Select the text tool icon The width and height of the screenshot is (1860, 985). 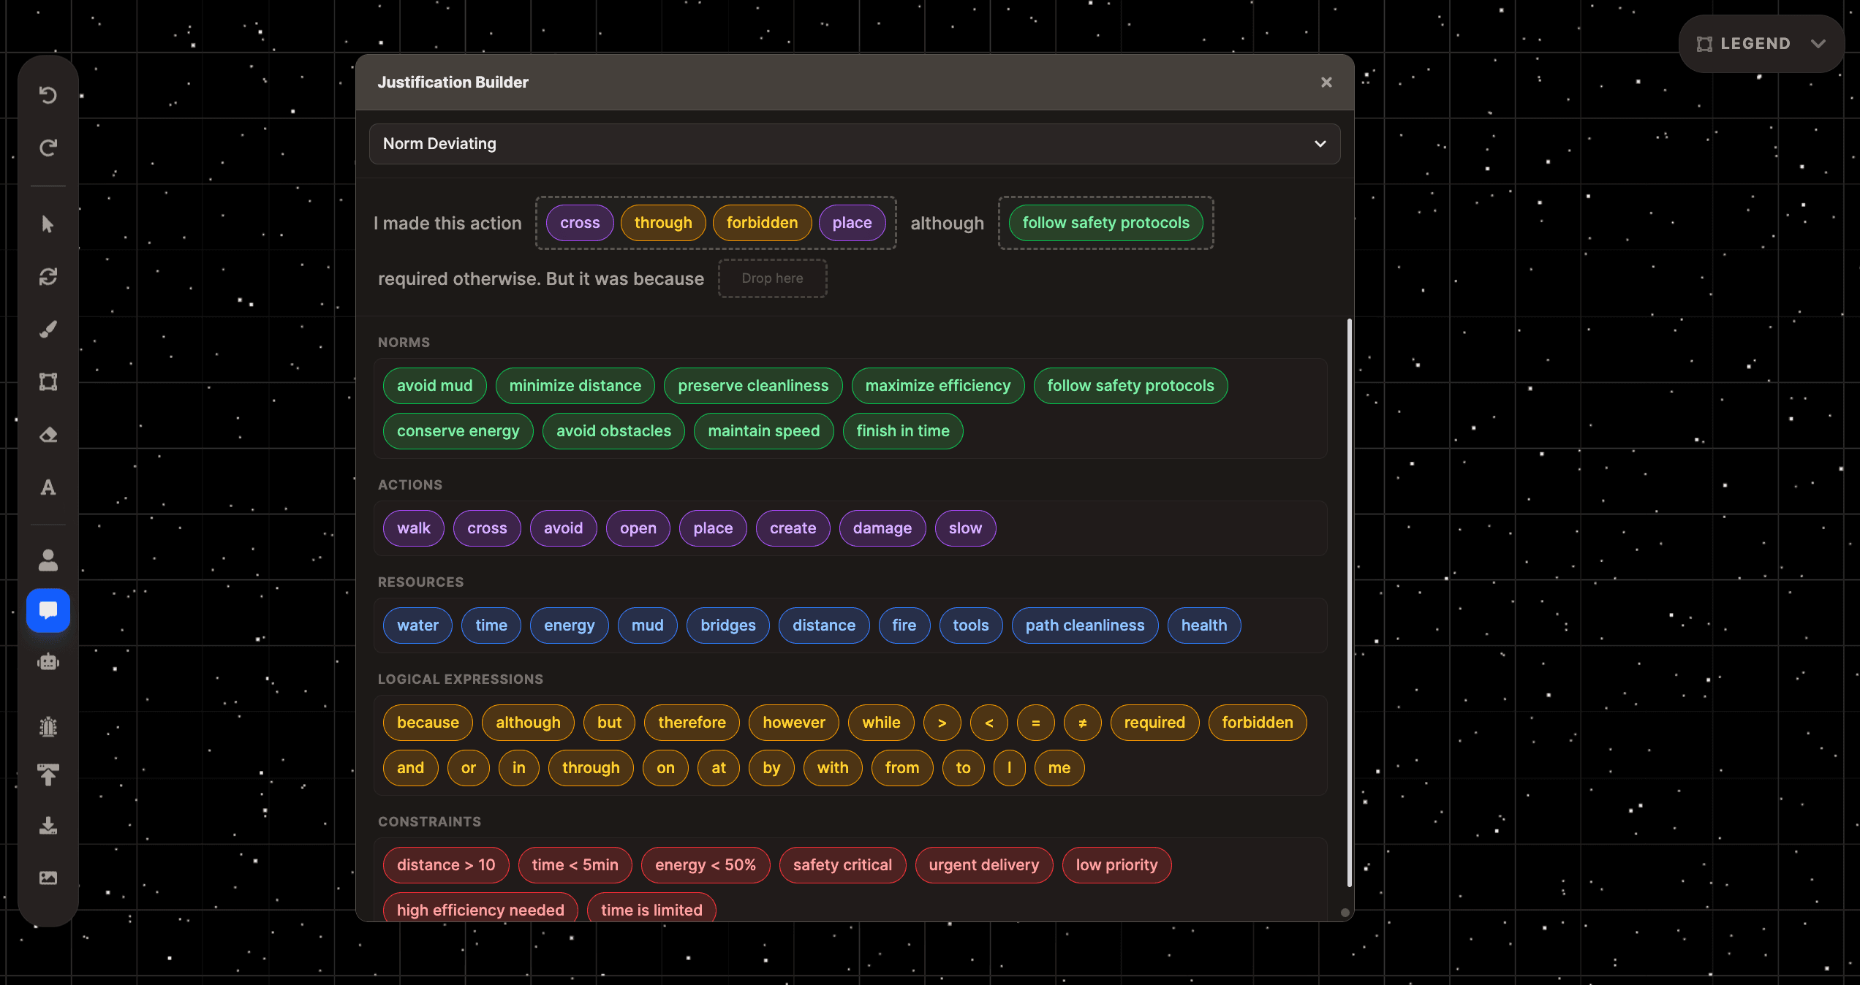(x=48, y=487)
